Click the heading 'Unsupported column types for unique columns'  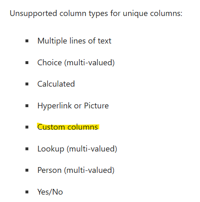pyautogui.click(x=96, y=14)
